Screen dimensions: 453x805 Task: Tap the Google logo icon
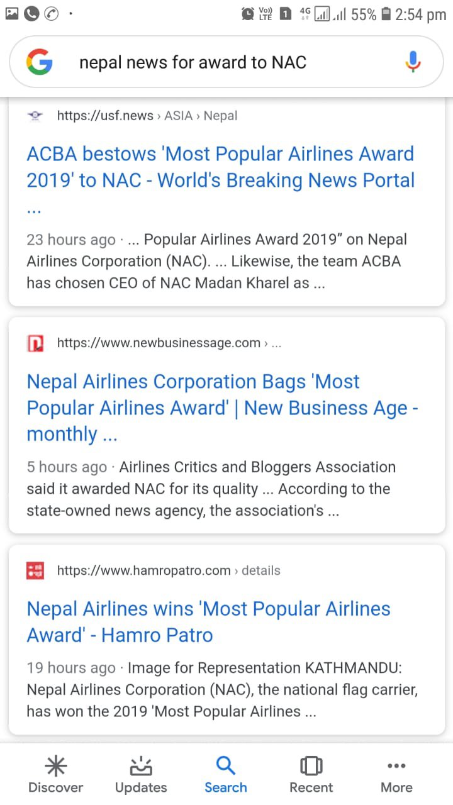click(x=40, y=62)
